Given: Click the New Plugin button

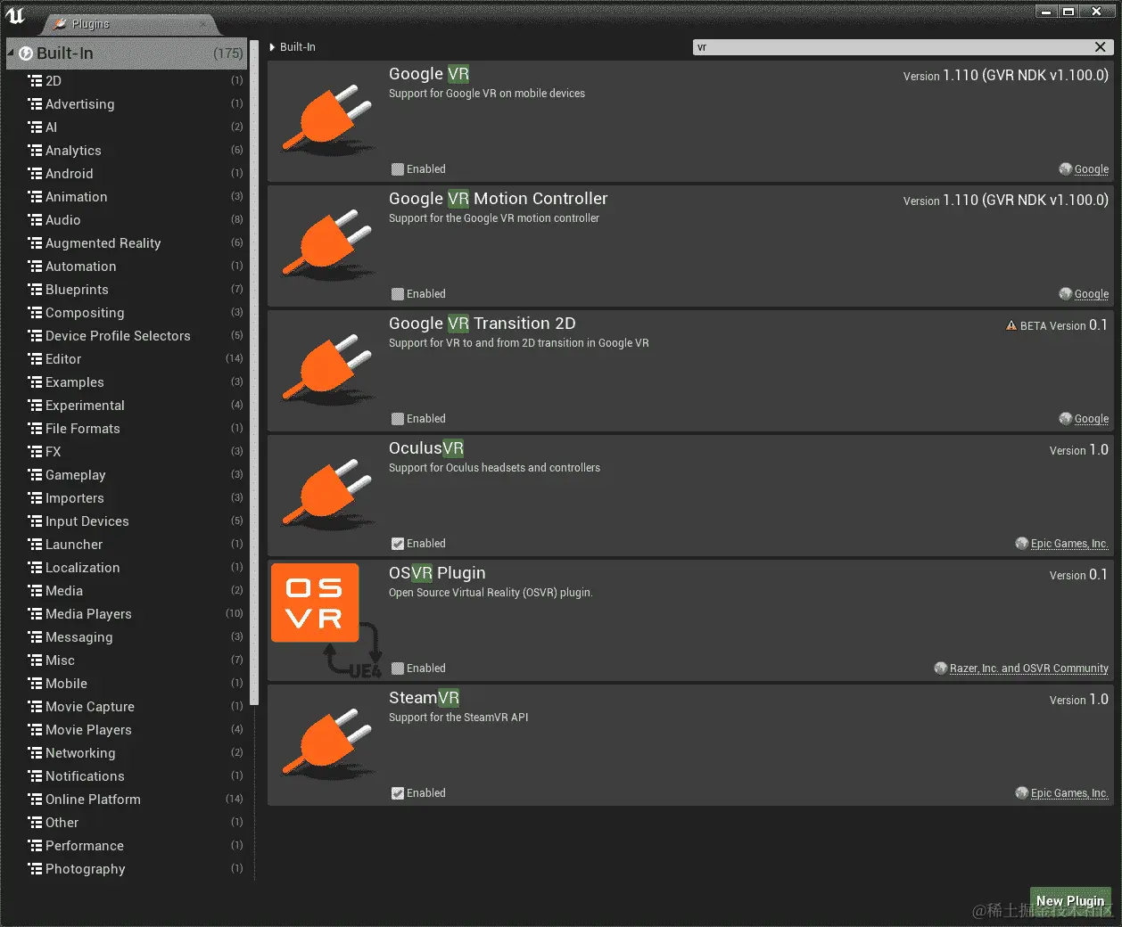Looking at the screenshot, I should (x=1070, y=901).
